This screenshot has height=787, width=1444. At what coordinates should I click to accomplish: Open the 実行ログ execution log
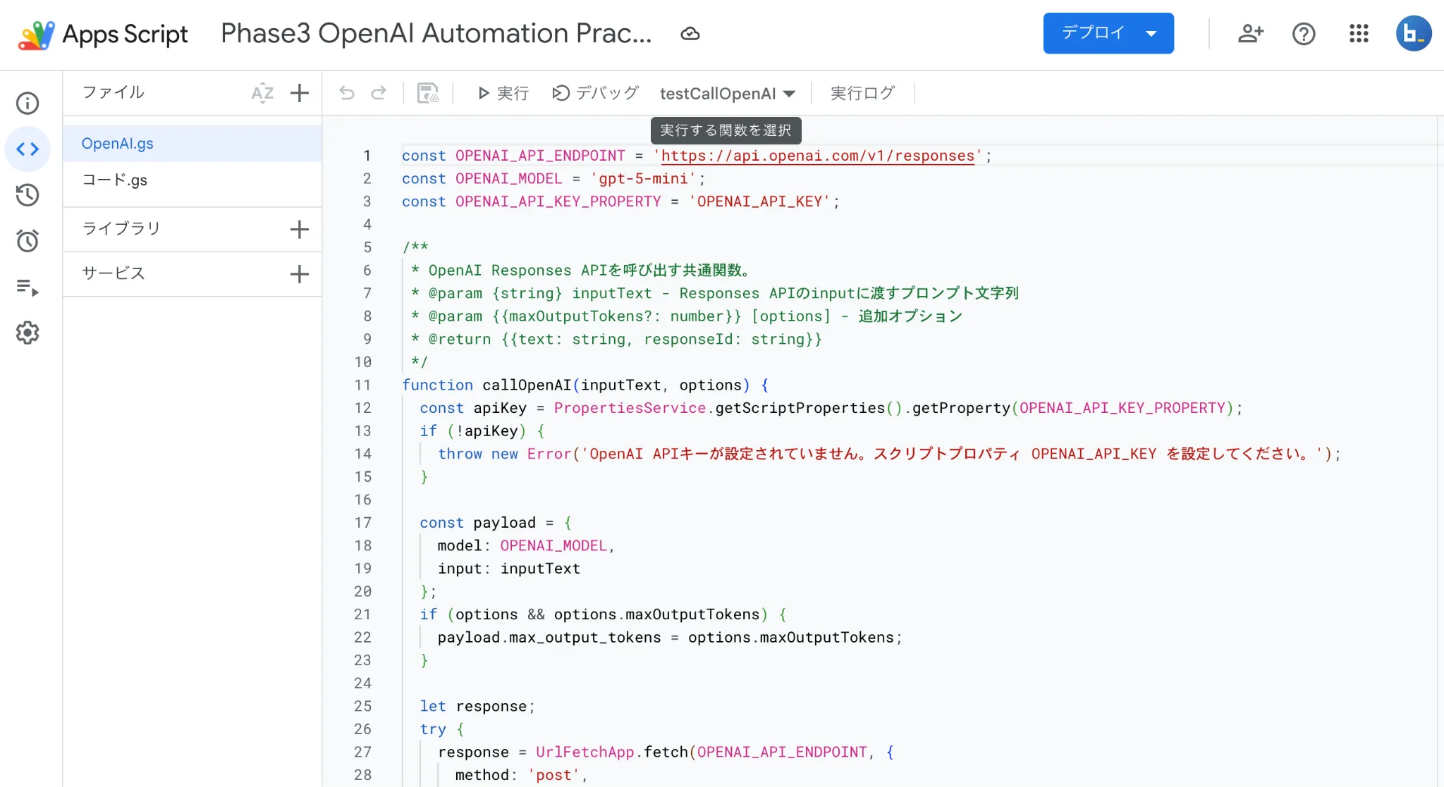862,93
